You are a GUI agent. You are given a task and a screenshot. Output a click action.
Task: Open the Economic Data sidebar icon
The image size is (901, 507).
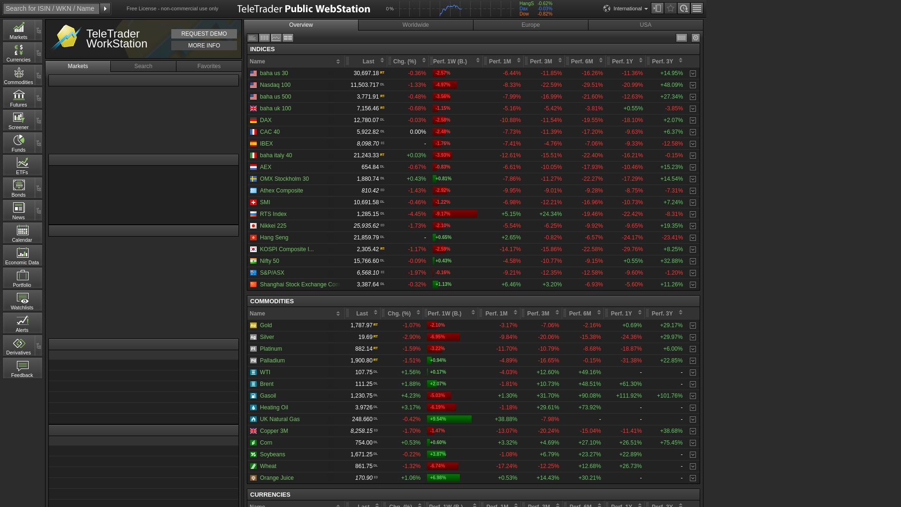(22, 255)
